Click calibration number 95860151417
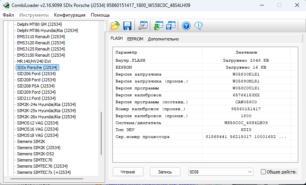Image resolution: width=306 pixels, height=185 pixels. (x=246, y=109)
